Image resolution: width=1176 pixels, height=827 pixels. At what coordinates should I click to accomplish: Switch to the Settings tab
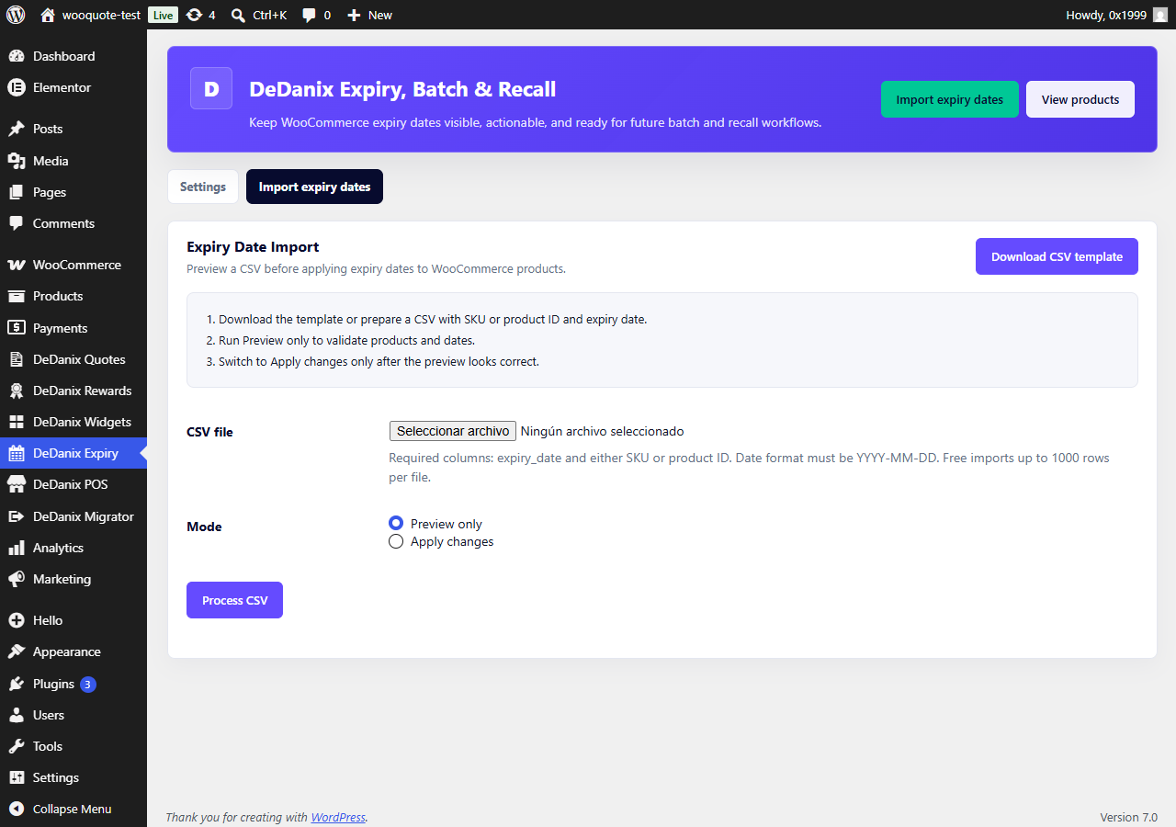(x=203, y=187)
